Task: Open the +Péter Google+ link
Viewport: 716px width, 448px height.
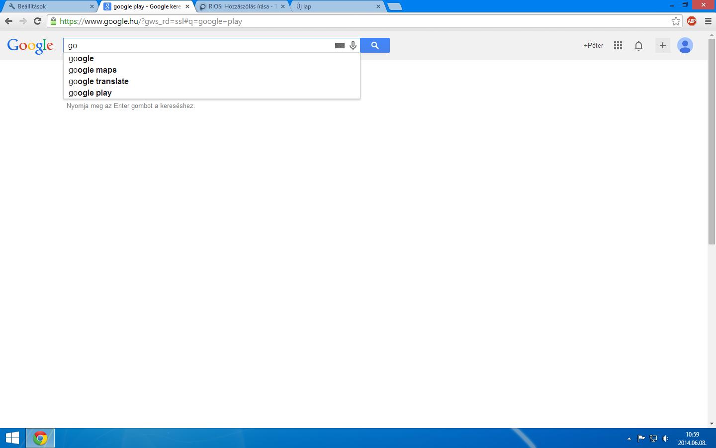Action: 593,45
